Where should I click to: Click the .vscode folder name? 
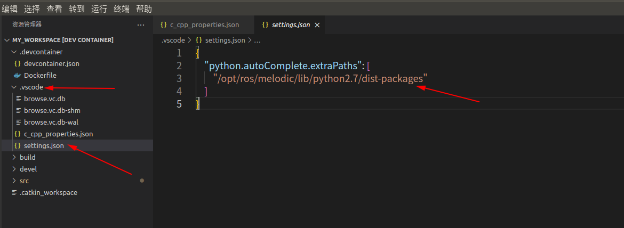click(31, 87)
